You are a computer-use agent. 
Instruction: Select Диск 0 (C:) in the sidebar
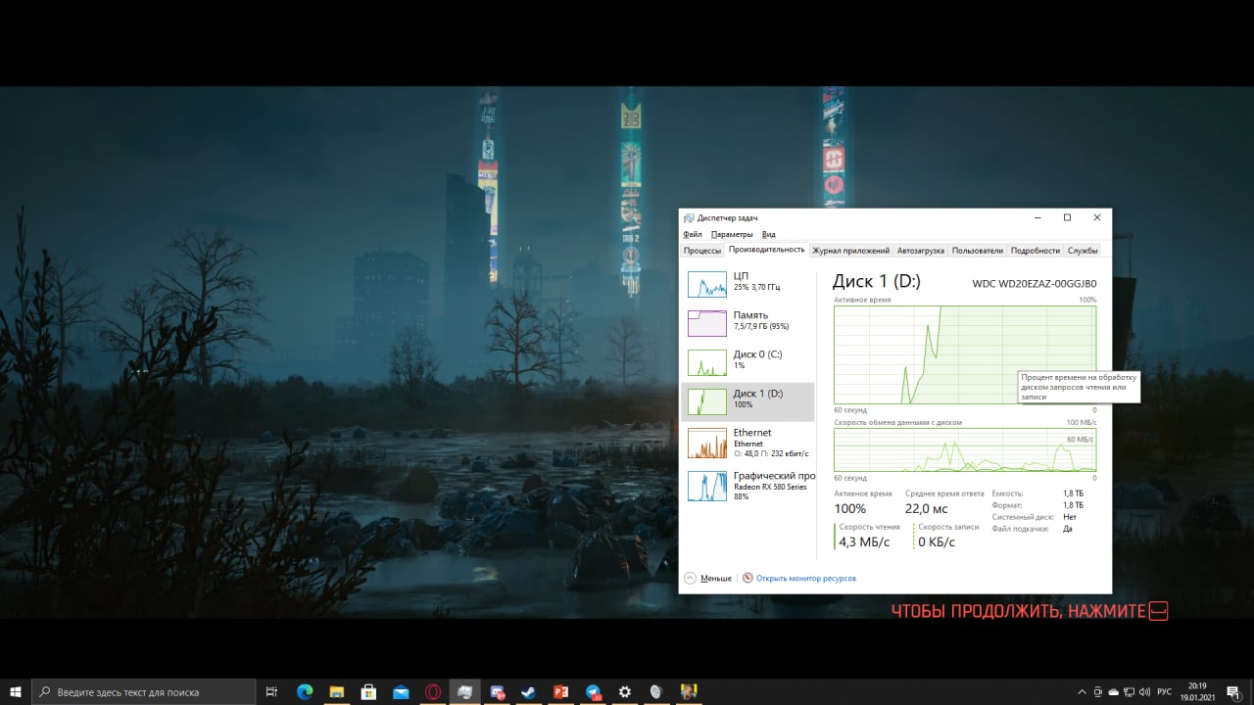(x=748, y=362)
